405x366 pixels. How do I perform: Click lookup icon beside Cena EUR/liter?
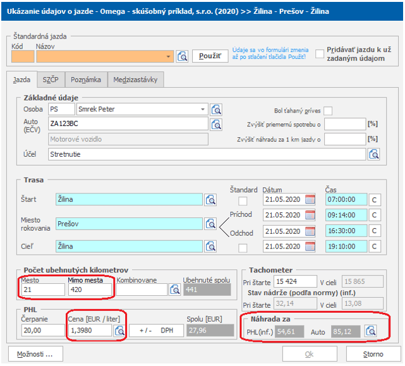119,330
